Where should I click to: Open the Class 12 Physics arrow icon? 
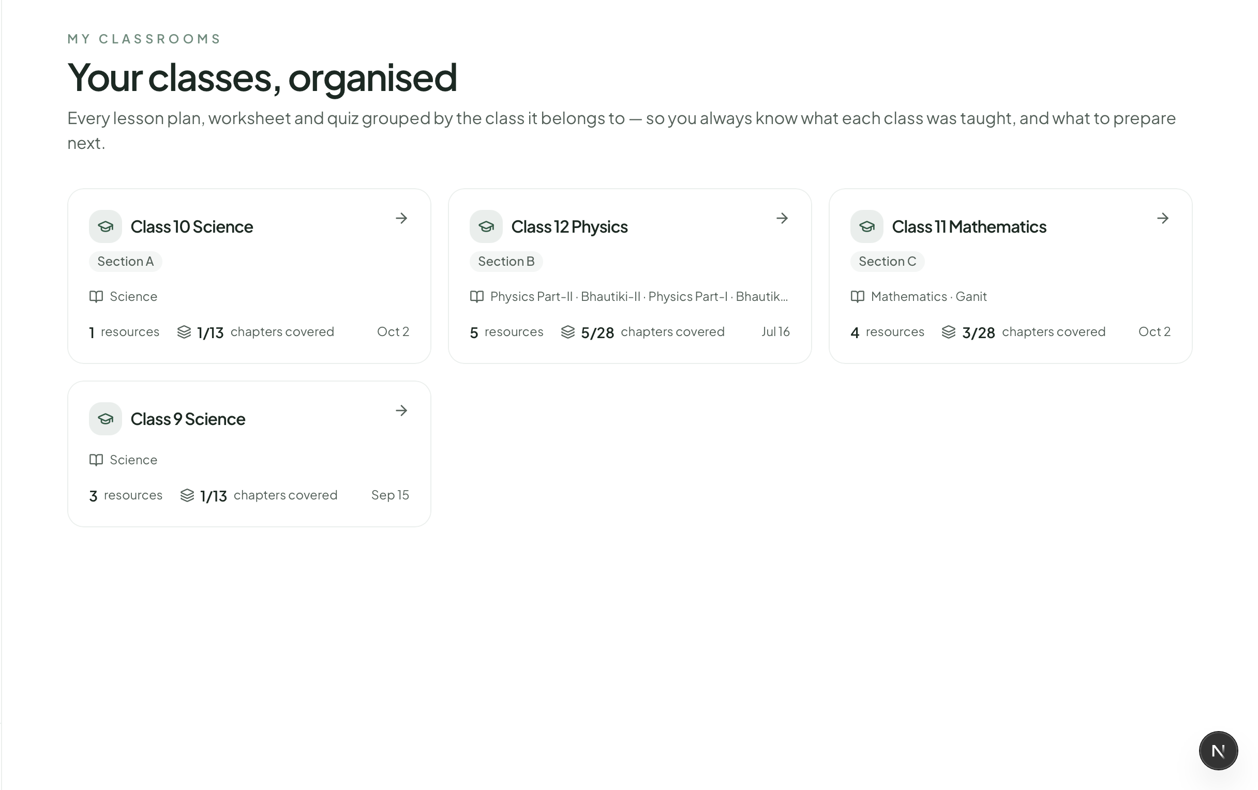pyautogui.click(x=782, y=218)
